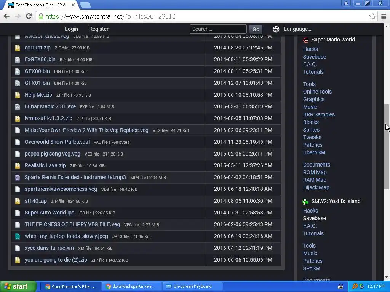The height and width of the screenshot is (292, 390).
Task: Open the Register page
Action: pos(99,29)
